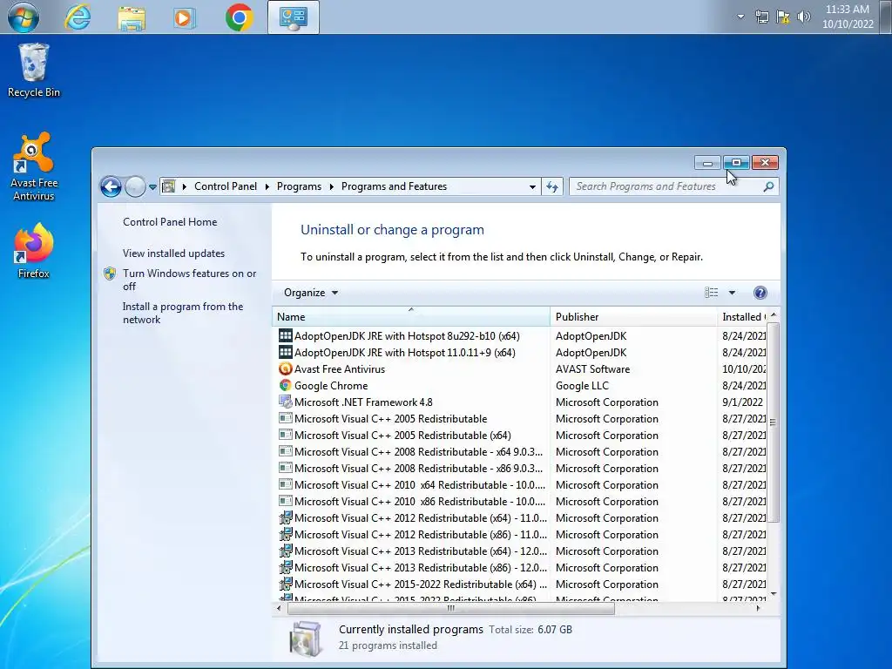The height and width of the screenshot is (669, 892).
Task: Open the clock showing 11:33 AM
Action: click(x=848, y=17)
